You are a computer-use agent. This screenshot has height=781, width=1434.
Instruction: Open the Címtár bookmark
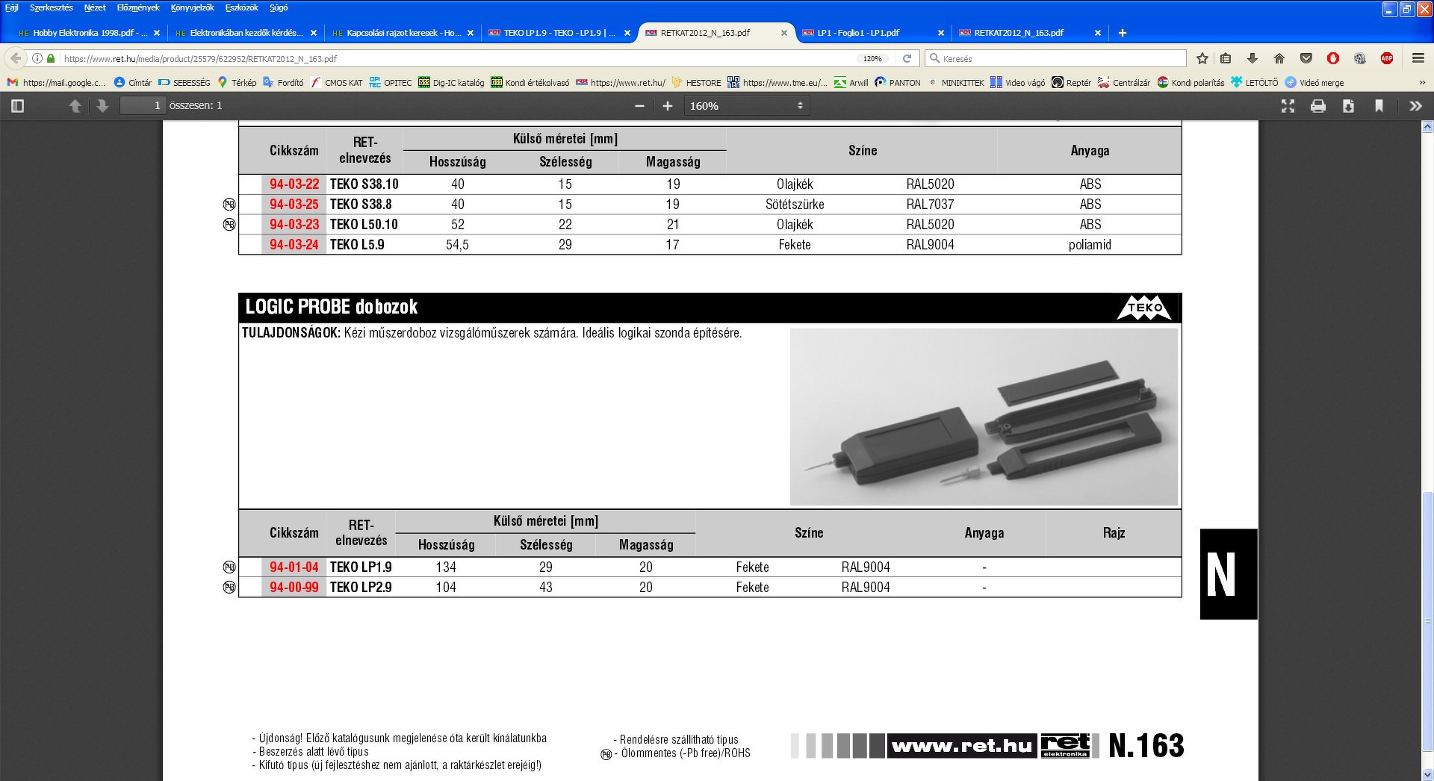[133, 83]
